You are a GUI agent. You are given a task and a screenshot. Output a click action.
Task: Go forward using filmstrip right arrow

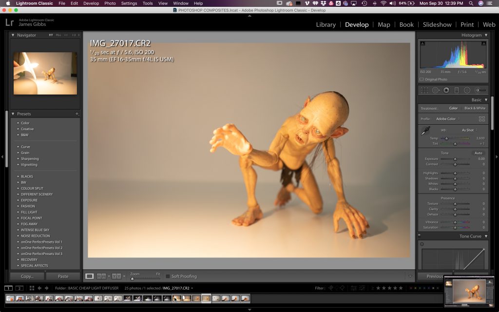[46, 288]
